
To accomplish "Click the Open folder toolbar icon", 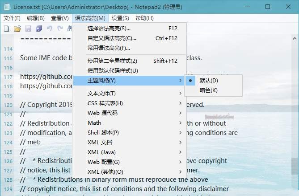I will tap(17, 29).
